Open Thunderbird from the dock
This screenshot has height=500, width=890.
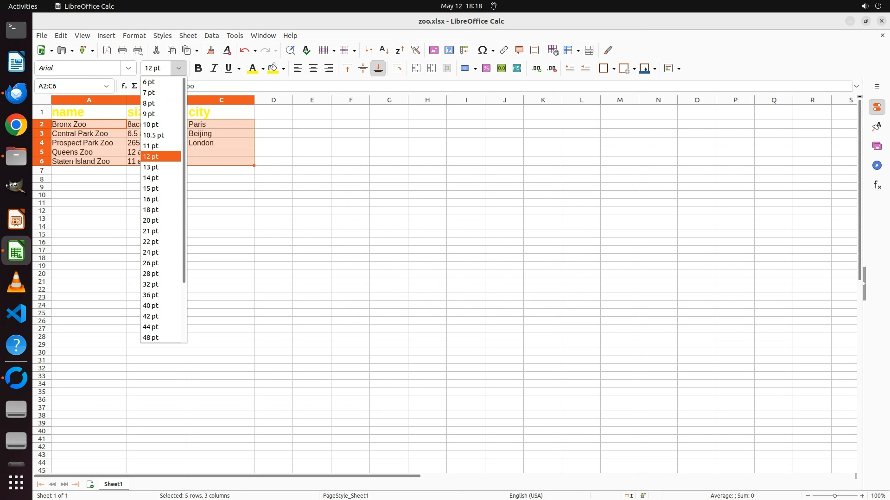point(16,93)
